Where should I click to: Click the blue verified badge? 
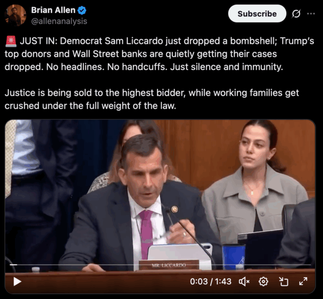(82, 10)
